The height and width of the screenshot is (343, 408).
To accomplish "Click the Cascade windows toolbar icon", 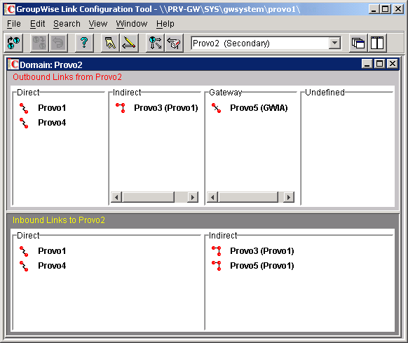I will 358,43.
